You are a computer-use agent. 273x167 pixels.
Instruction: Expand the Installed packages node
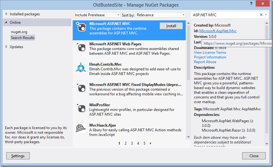6,14
